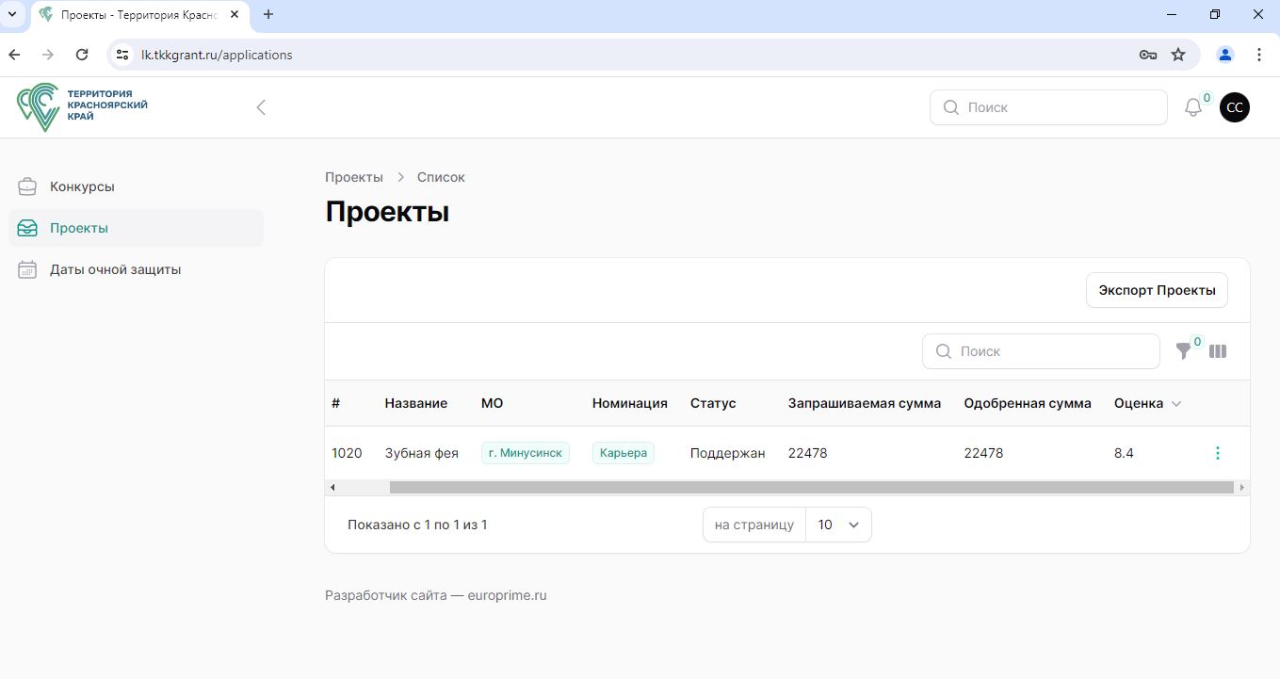Click the Карьера nomination badge
1280x679 pixels.
coord(624,453)
